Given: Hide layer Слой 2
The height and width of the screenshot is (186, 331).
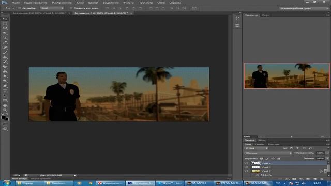Looking at the screenshot, I should coord(247,171).
